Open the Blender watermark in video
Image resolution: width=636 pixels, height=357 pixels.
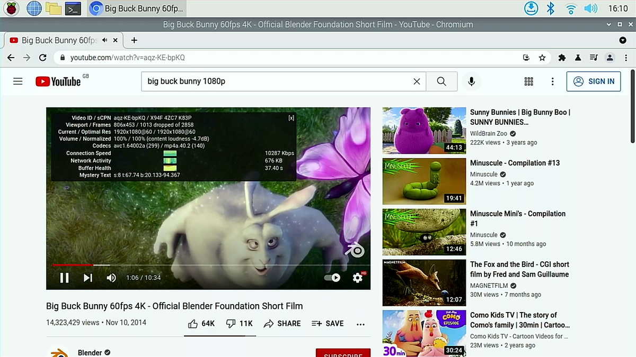coord(354,250)
